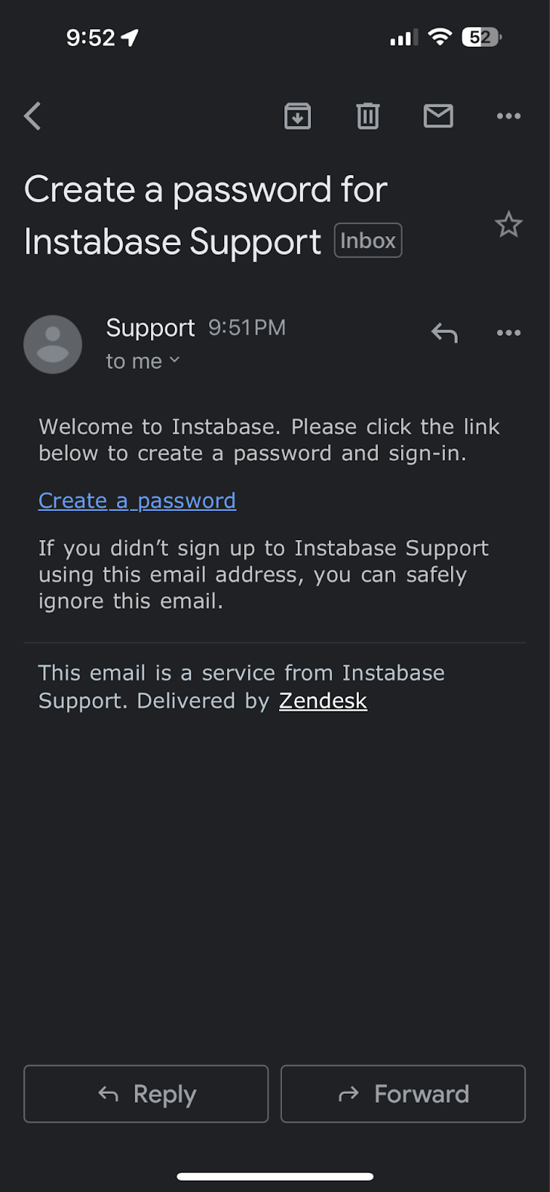Tap the home indicator bar

(x=275, y=1176)
